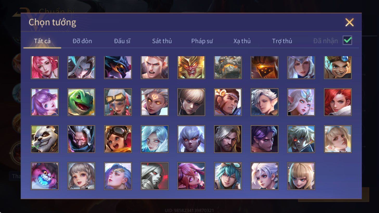
Task: Choose the rock golem hero with lava mouth
Action: (x=228, y=67)
